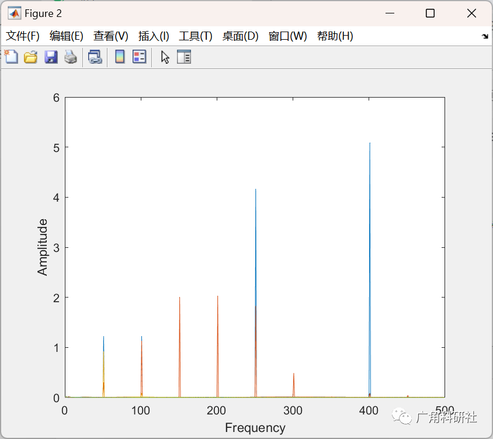Open the 编辑(E) menu
The image size is (493, 439).
[67, 36]
